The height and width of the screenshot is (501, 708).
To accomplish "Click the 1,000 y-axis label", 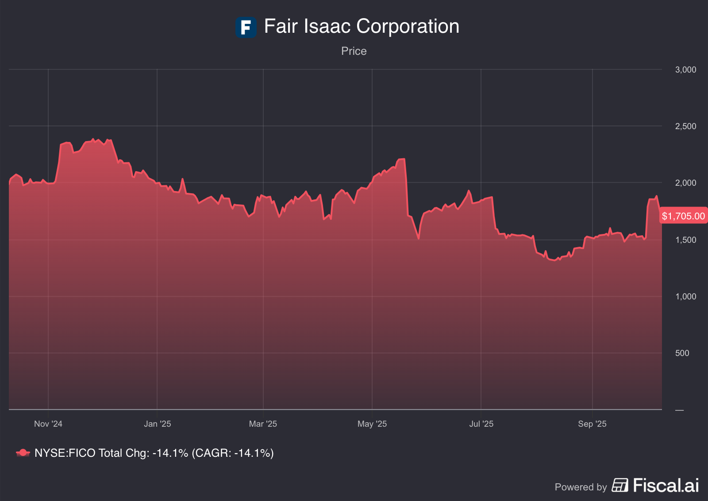I will coord(685,296).
